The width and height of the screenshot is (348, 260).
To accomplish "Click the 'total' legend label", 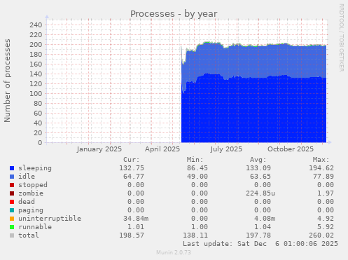I will coord(29,235).
